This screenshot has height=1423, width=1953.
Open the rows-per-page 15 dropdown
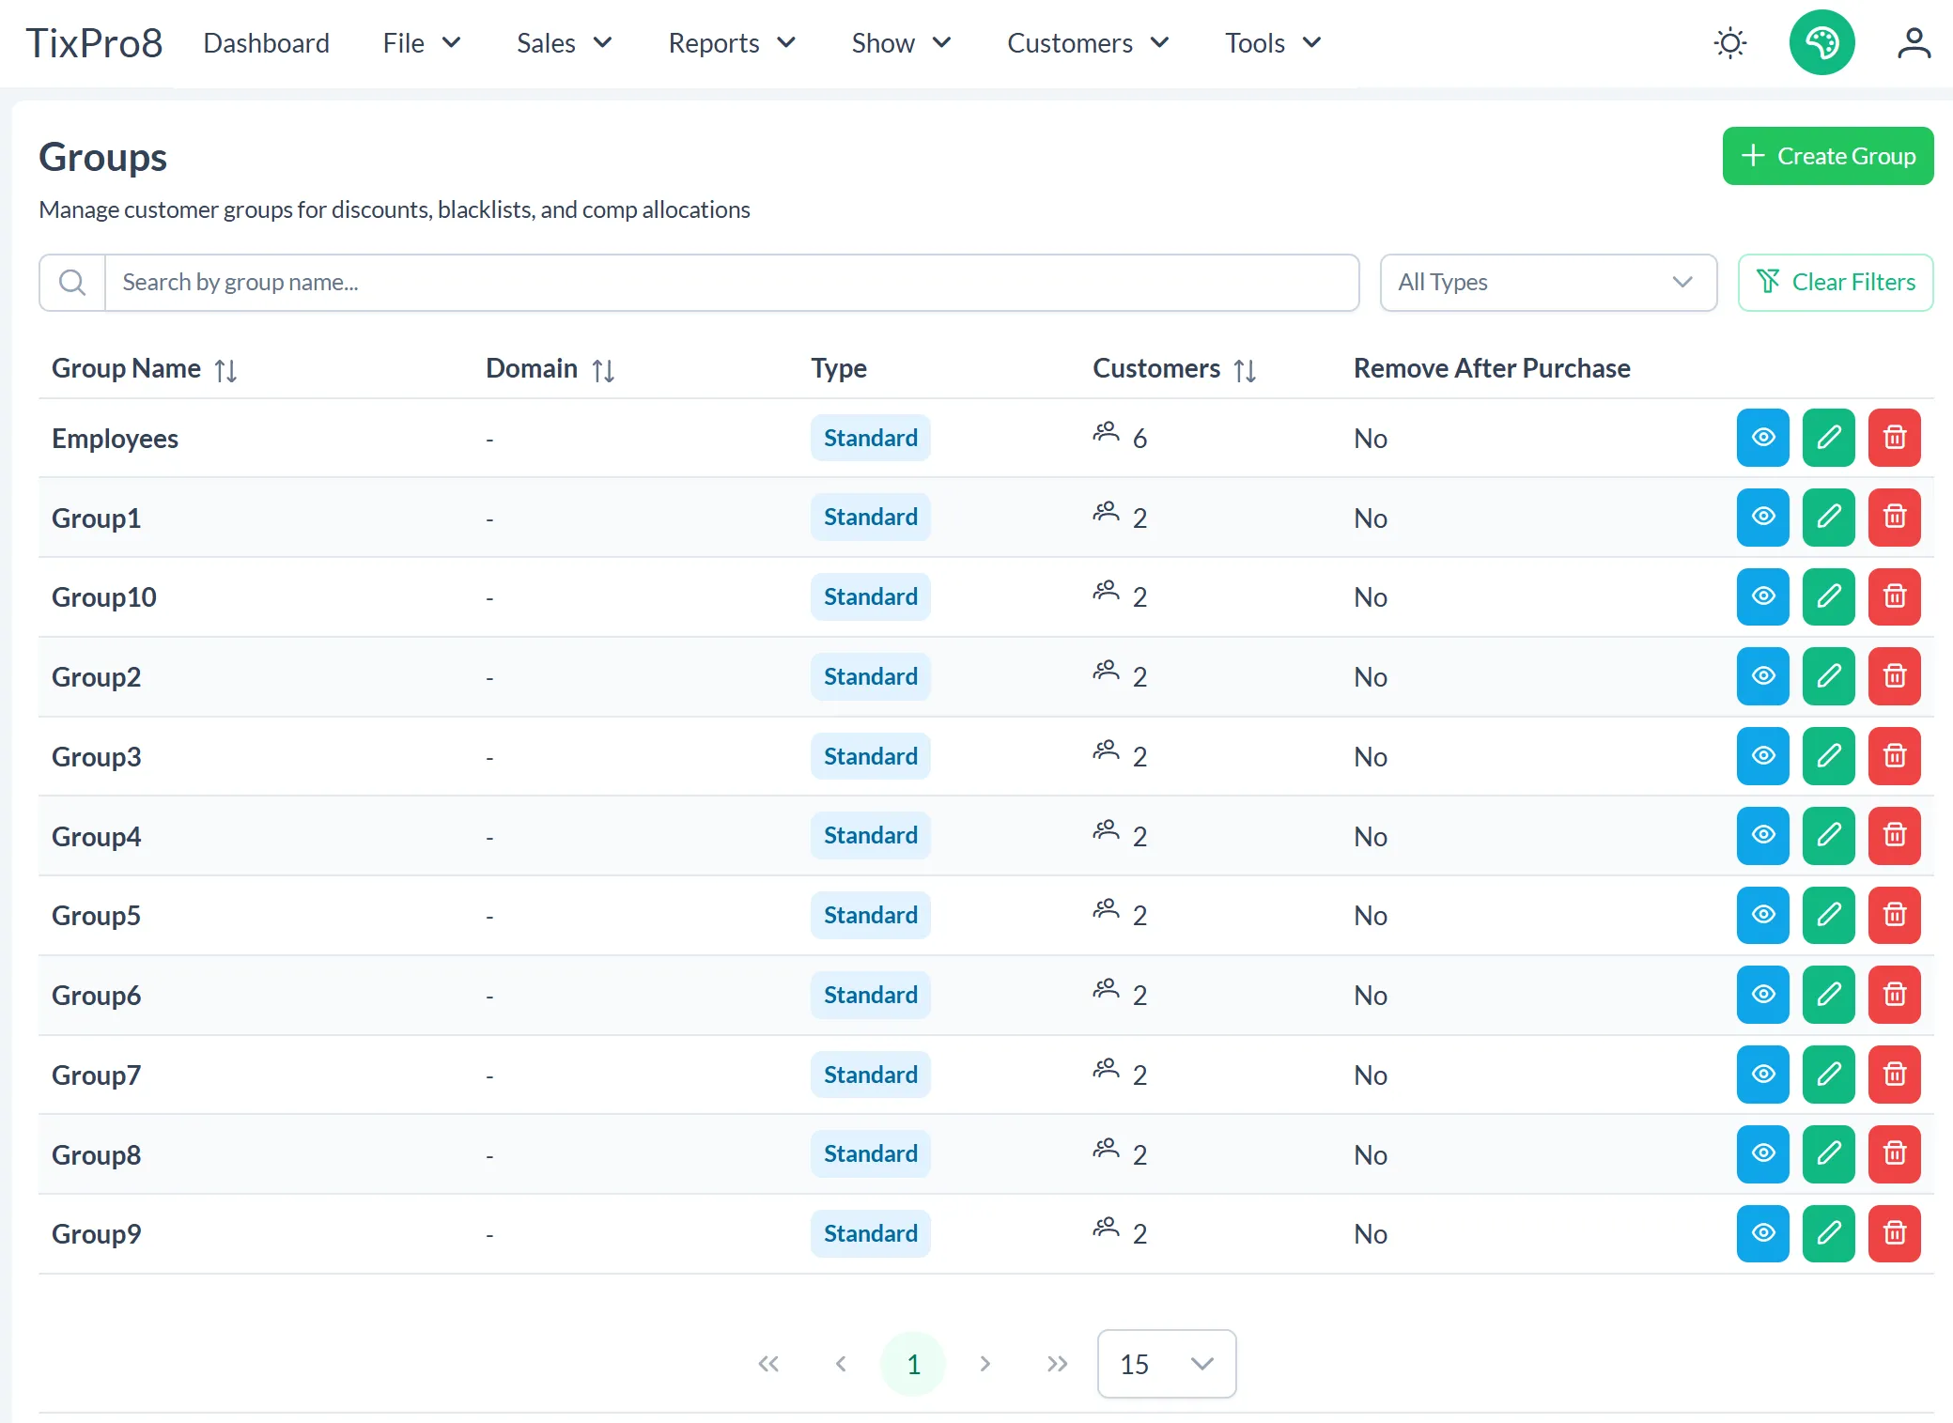click(1166, 1364)
